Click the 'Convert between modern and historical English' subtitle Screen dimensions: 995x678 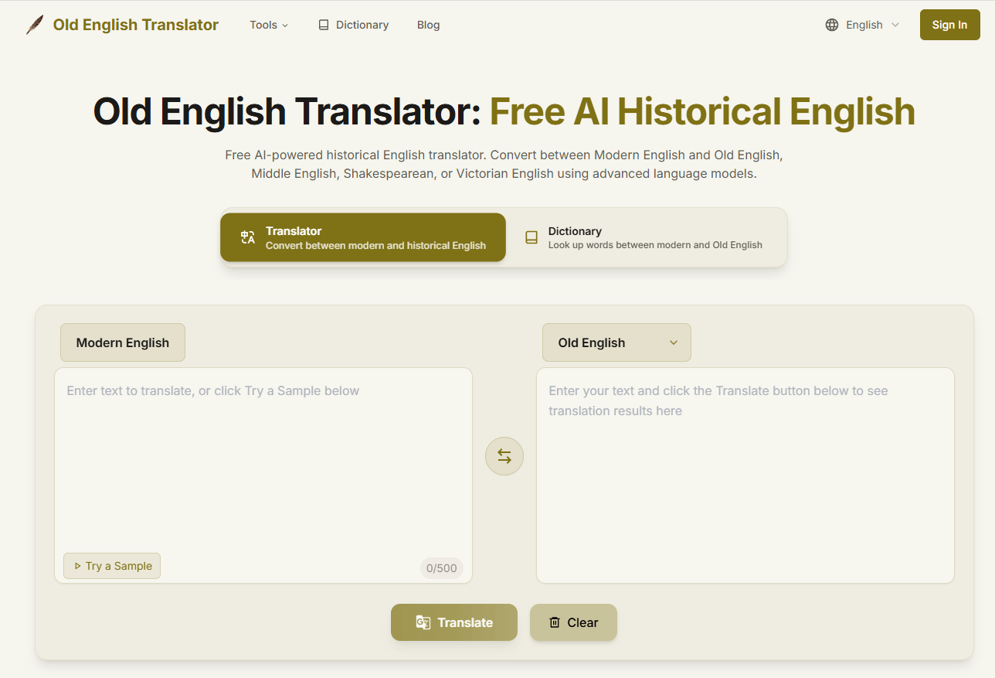[375, 246]
